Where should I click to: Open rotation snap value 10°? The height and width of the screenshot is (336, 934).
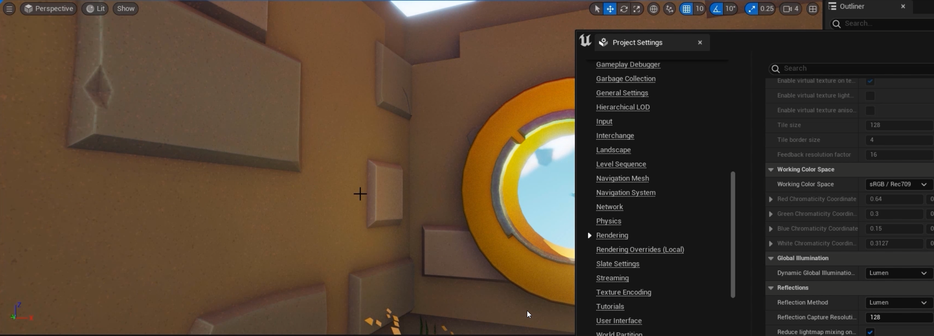click(x=731, y=9)
